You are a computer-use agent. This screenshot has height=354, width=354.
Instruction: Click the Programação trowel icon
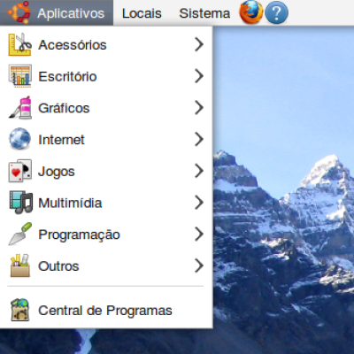pos(19,234)
